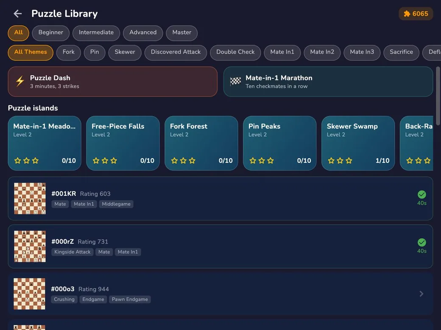Image resolution: width=441 pixels, height=330 pixels.
Task: Click the 0/10 progress on Pin Peaks
Action: click(x=304, y=160)
